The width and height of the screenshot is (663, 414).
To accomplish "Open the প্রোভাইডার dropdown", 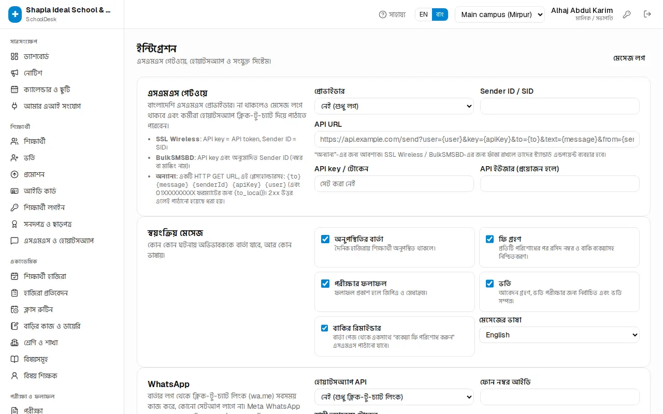I will pos(394,106).
